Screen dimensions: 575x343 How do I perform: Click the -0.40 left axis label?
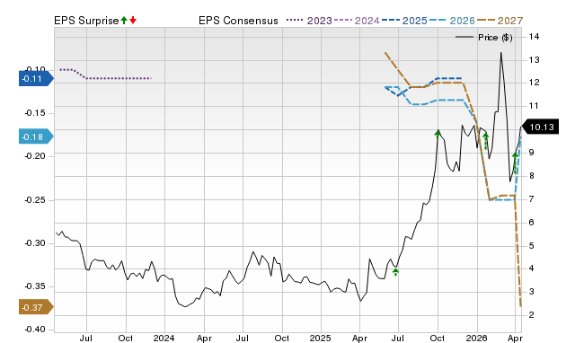[35, 330]
